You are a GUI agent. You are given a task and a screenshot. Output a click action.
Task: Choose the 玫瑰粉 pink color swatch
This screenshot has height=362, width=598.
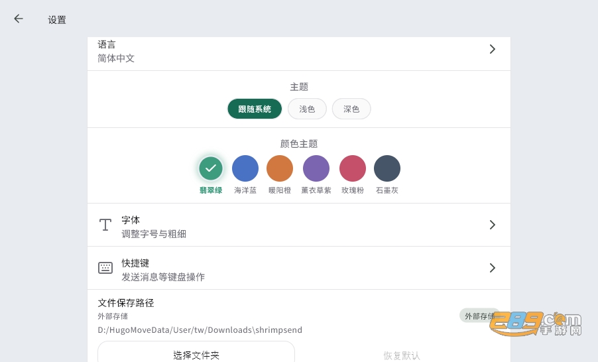click(x=353, y=168)
